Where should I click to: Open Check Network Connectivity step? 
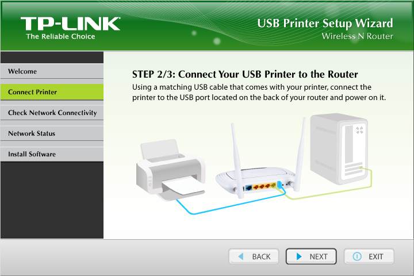click(x=52, y=113)
